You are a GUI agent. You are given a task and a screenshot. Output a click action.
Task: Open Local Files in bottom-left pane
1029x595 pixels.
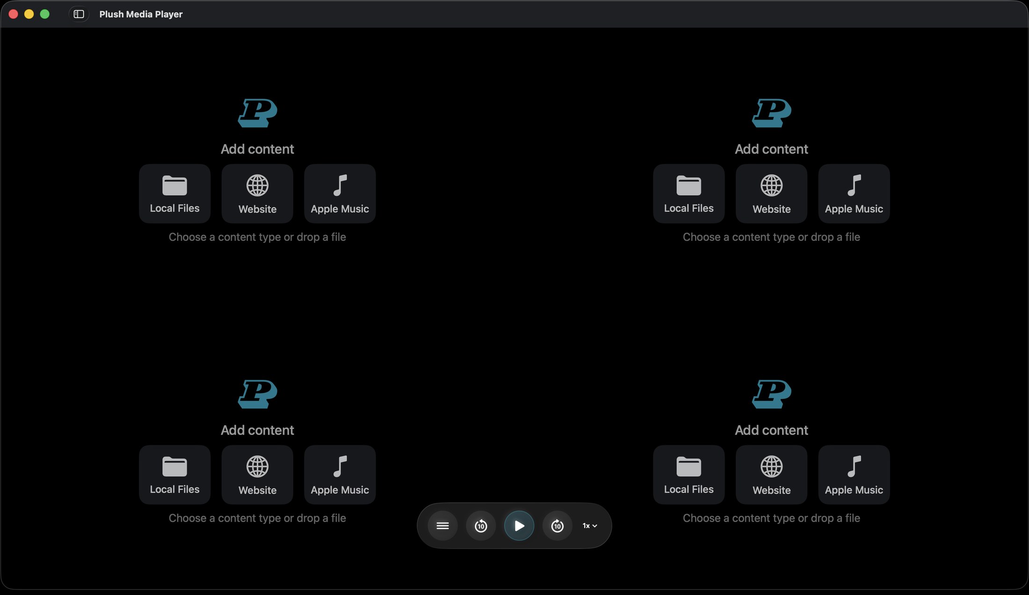(x=174, y=474)
